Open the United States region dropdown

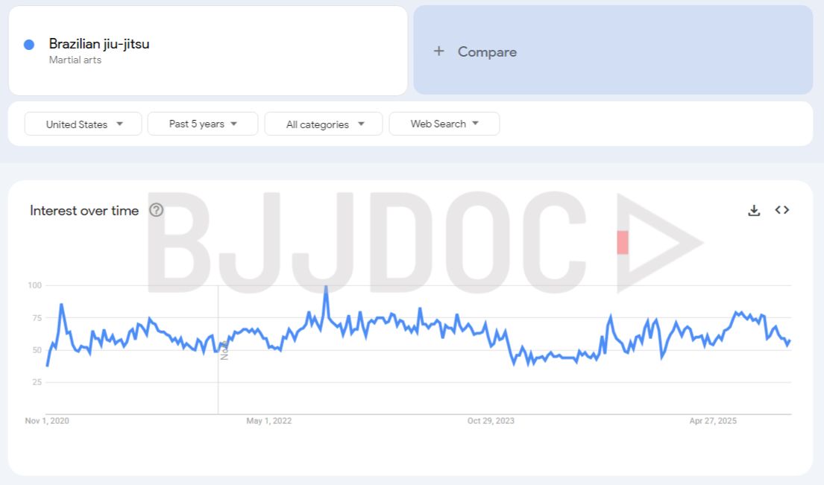(83, 124)
